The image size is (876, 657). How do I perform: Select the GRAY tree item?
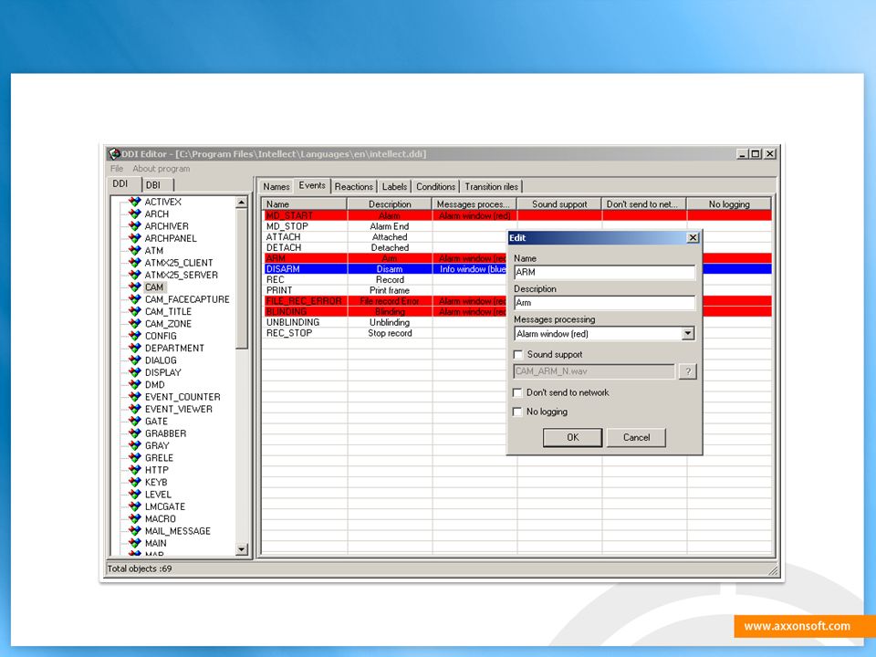[156, 446]
